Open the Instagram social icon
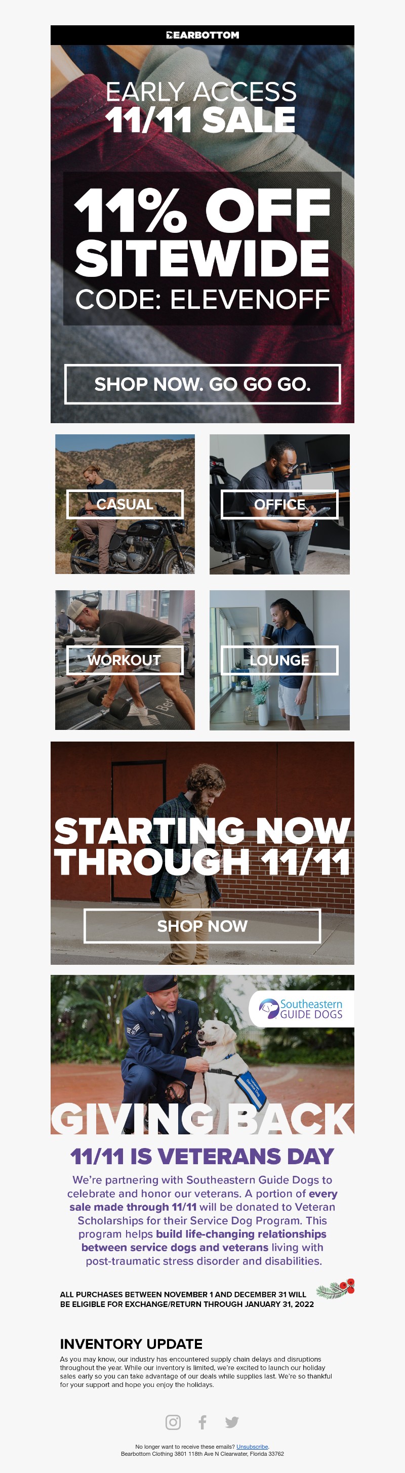 click(173, 1422)
